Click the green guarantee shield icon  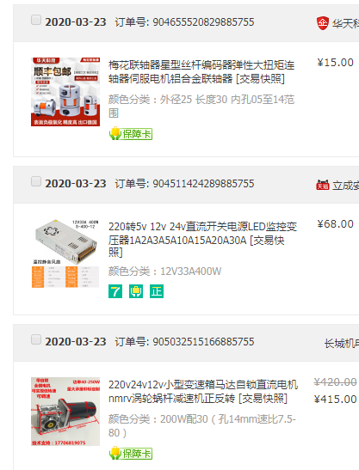point(136,291)
